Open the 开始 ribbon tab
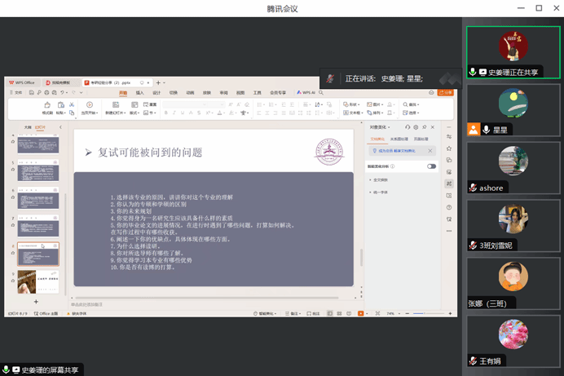The width and height of the screenshot is (564, 376). (x=123, y=93)
